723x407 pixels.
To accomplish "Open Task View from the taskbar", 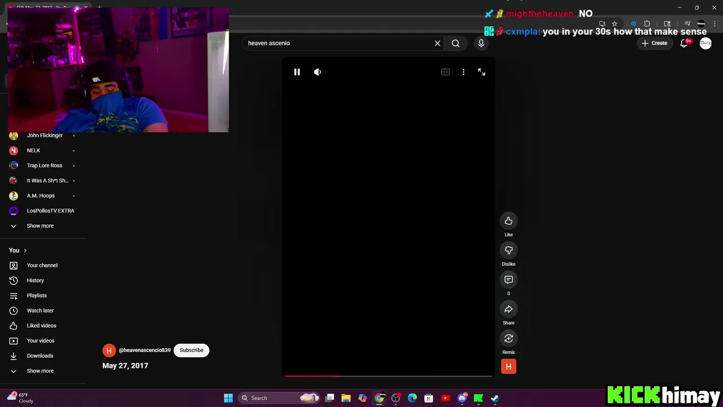I will click(329, 399).
